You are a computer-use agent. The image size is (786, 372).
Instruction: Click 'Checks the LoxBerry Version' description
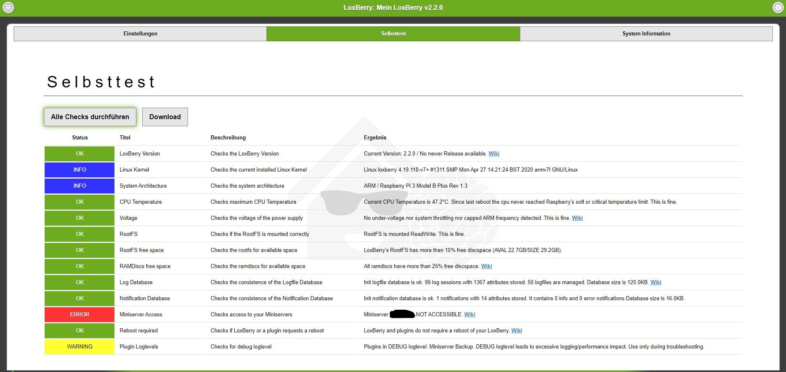coord(245,154)
